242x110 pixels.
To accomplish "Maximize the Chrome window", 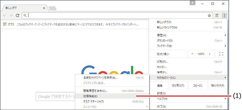I will (212, 4).
